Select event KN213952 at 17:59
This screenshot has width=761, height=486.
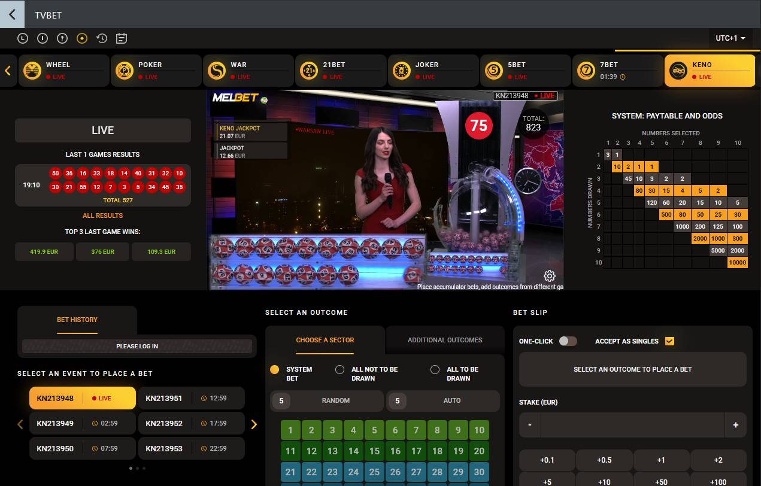tap(192, 423)
